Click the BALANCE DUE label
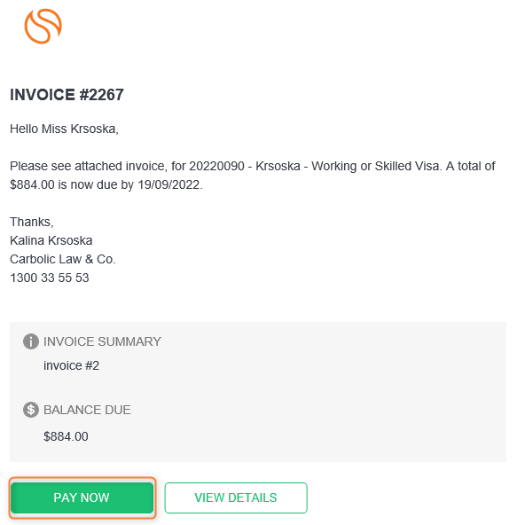Screen dimensions: 525x525 point(87,410)
